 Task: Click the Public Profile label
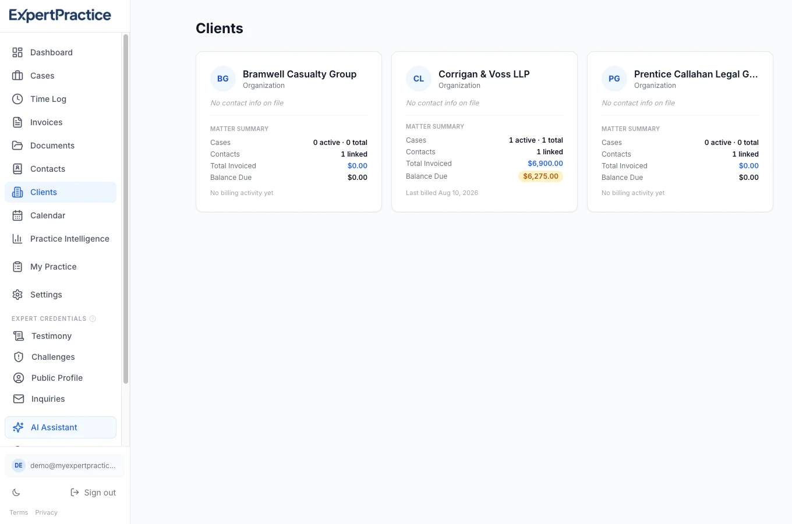pyautogui.click(x=57, y=378)
